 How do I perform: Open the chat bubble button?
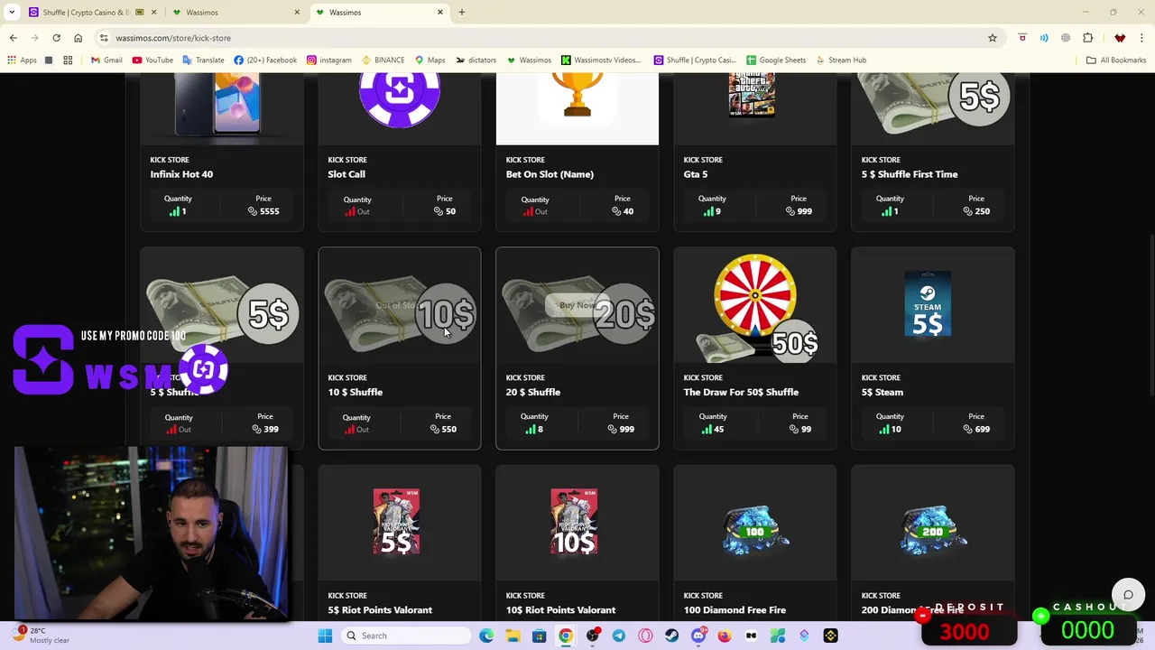pyautogui.click(x=1128, y=595)
